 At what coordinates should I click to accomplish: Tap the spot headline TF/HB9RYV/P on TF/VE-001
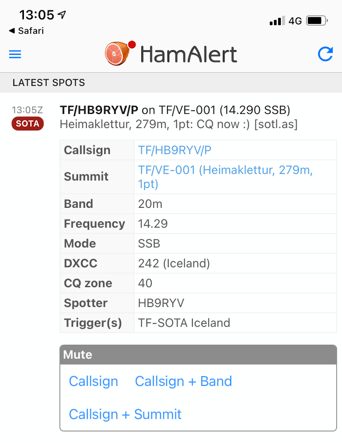click(x=175, y=110)
